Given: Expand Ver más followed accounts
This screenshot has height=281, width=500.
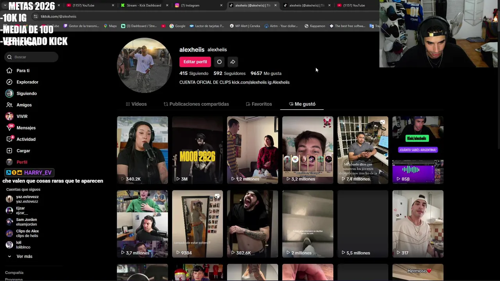Looking at the screenshot, I should (20, 256).
